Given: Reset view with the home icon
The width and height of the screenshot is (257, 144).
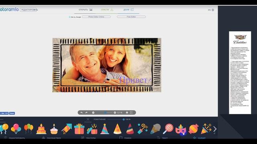Looking at the screenshot, I should (x=127, y=113).
